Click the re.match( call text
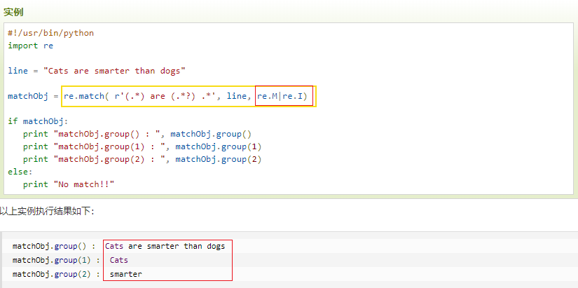 point(86,97)
